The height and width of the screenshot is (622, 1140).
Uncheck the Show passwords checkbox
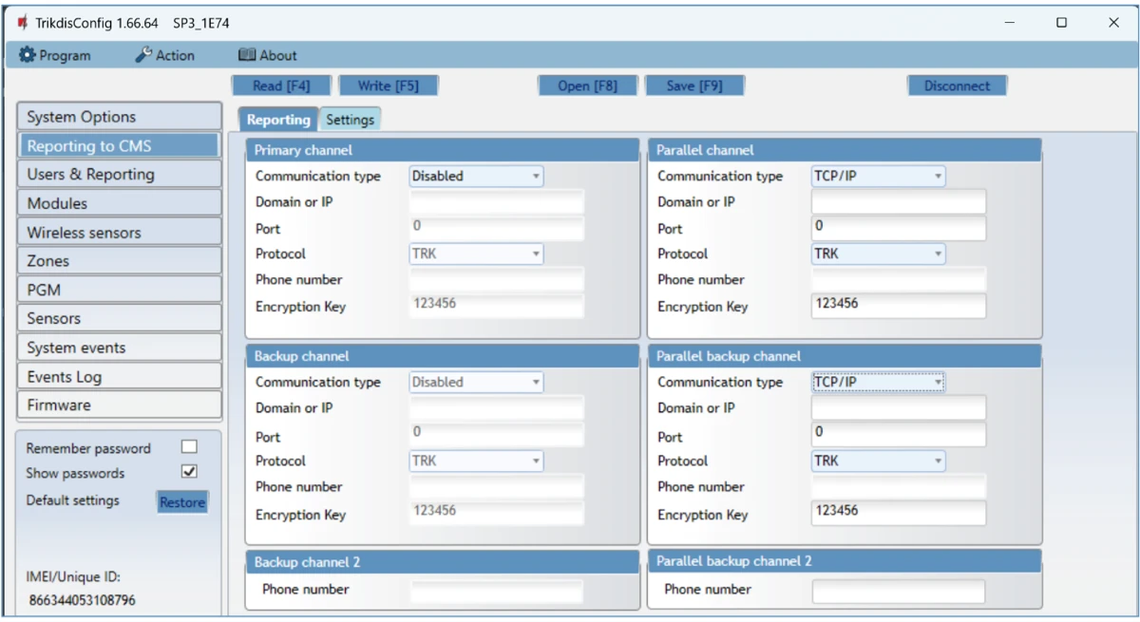click(189, 472)
